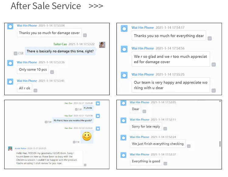The width and height of the screenshot is (228, 177).
Task: Click the smiley face emoji message
Action: click(87, 136)
